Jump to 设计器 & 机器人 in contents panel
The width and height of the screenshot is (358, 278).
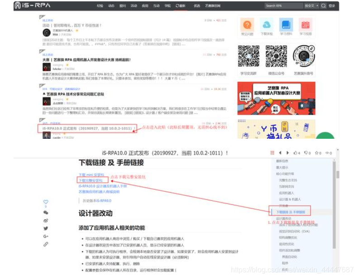[x=290, y=199]
